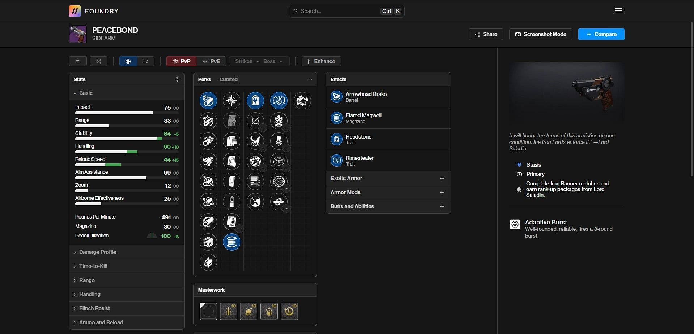694x334 pixels.
Task: Click the undo arrow toolbar icon
Action: click(78, 61)
